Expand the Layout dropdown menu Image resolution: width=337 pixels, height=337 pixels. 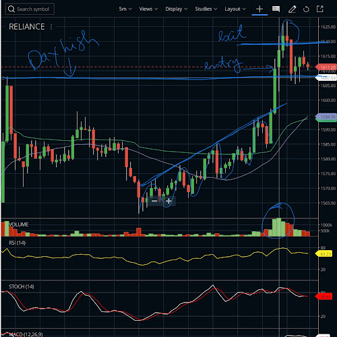click(x=235, y=9)
